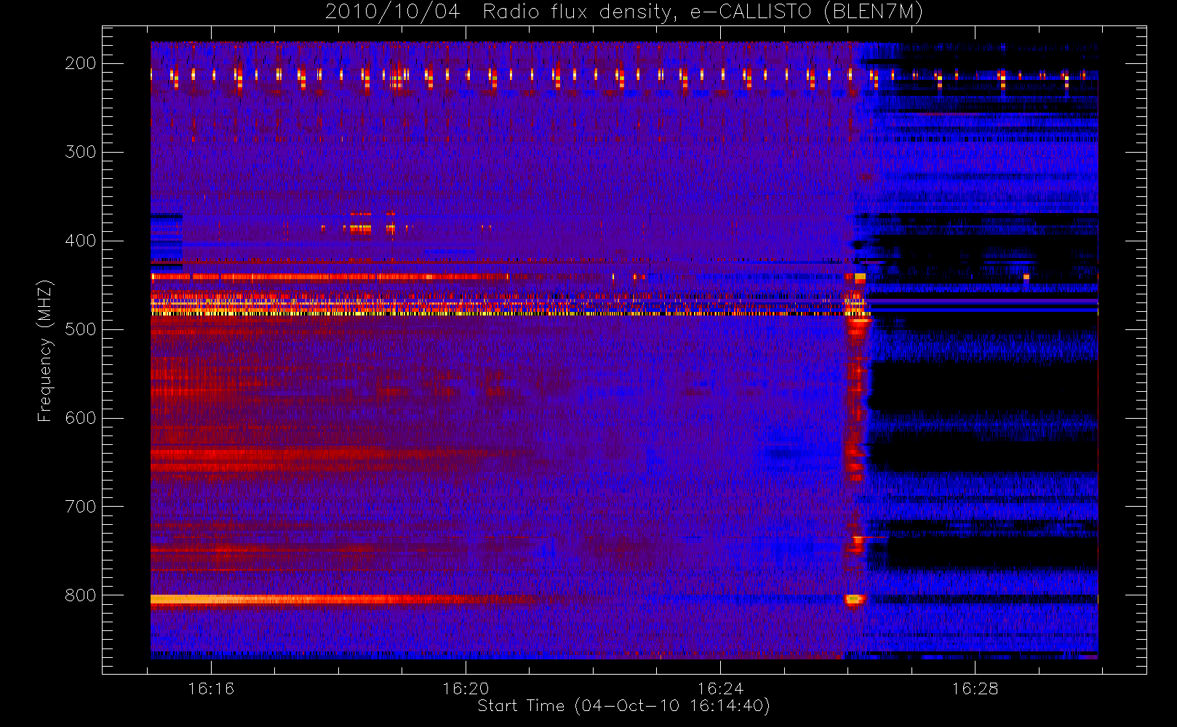The height and width of the screenshot is (727, 1177).
Task: Click the plot title '2010/10/04 Radio flux density'
Action: 624,12
